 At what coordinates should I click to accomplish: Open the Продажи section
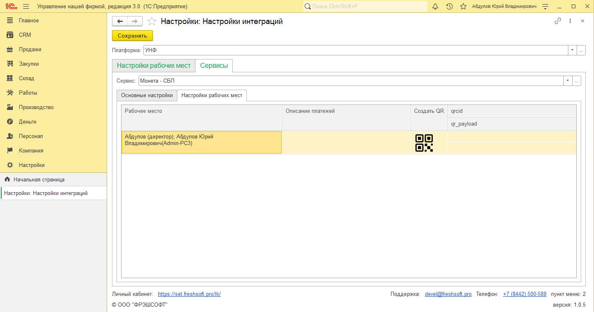point(30,50)
